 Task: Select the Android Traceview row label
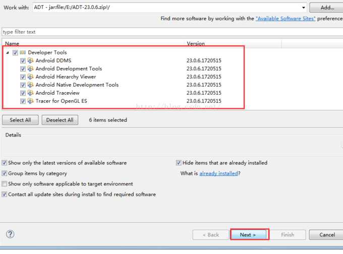(58, 93)
